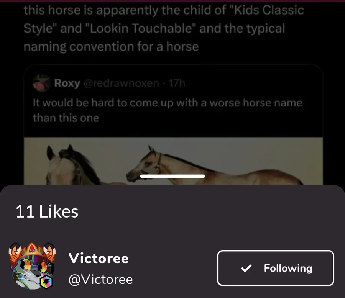Click the checkmark icon inside Following
345x298 pixels.
click(x=246, y=268)
